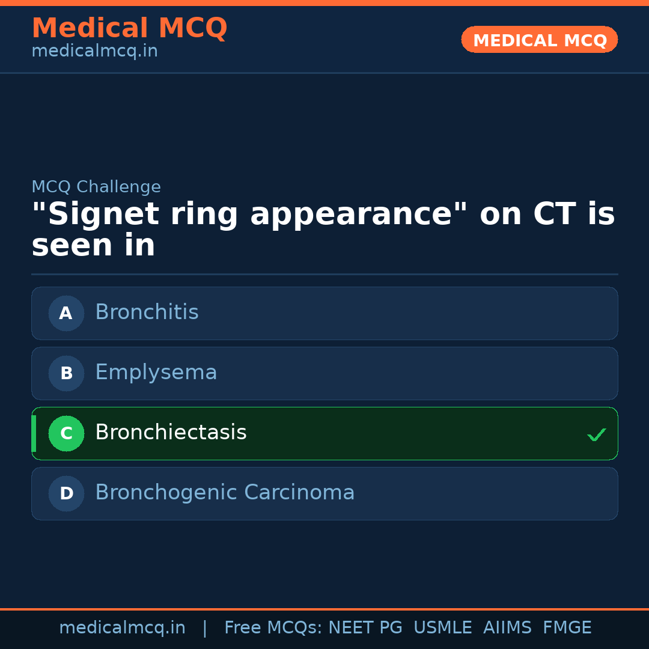Click the option C green circle badge
Screen dimensions: 649x649
(x=66, y=433)
